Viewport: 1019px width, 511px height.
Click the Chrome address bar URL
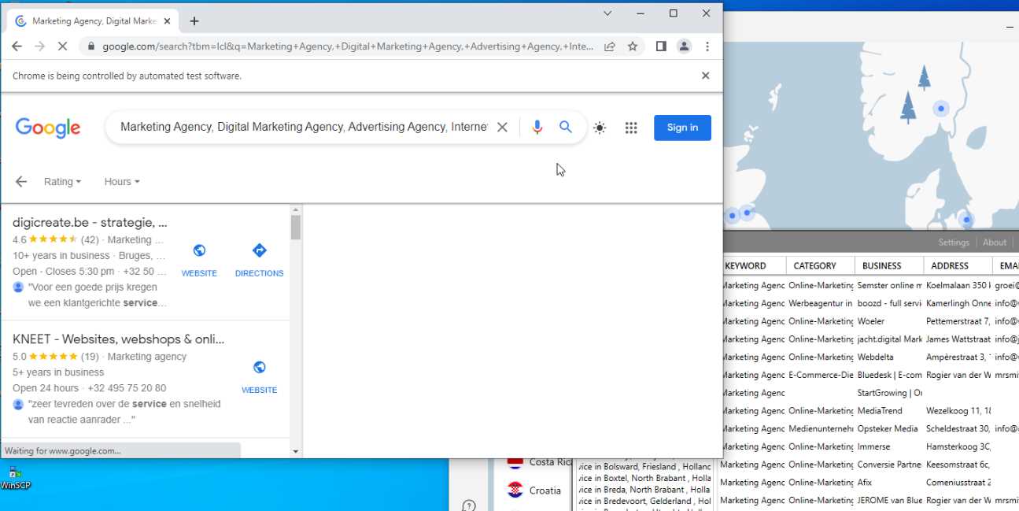347,46
